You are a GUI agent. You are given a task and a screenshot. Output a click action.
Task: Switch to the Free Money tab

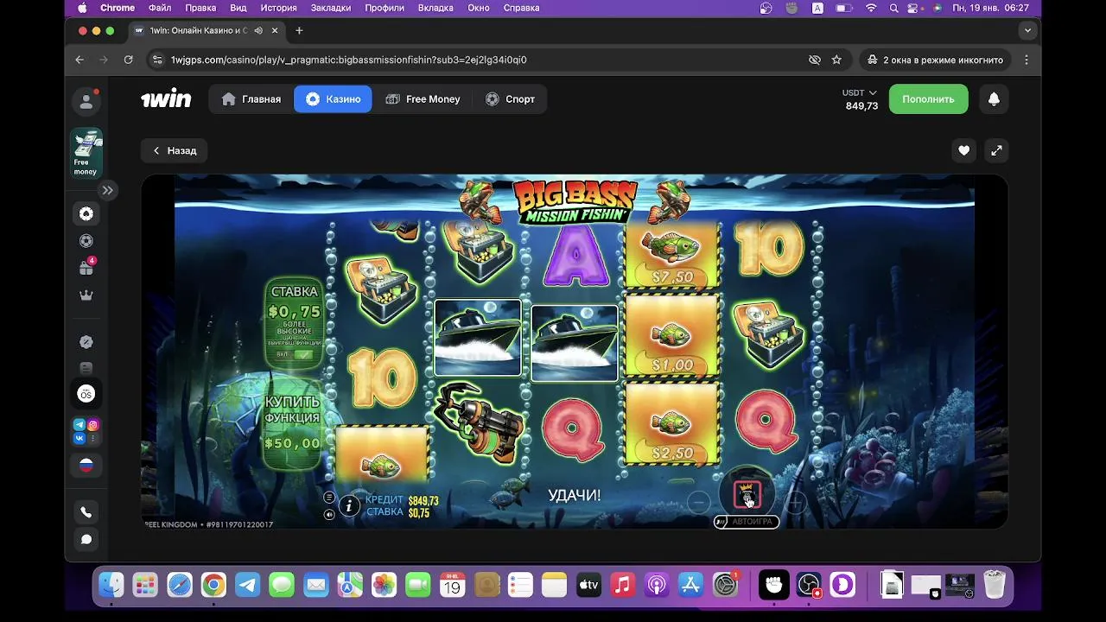[423, 99]
